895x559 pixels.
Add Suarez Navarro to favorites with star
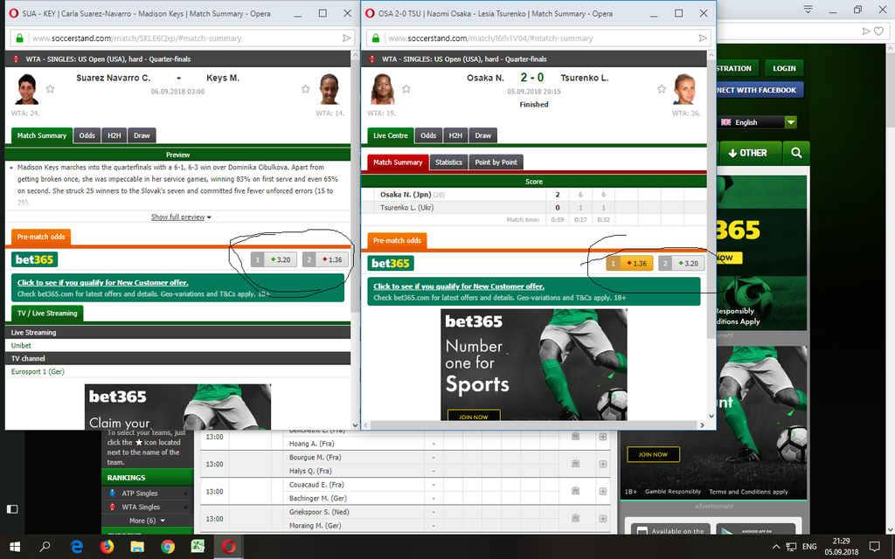(50, 89)
